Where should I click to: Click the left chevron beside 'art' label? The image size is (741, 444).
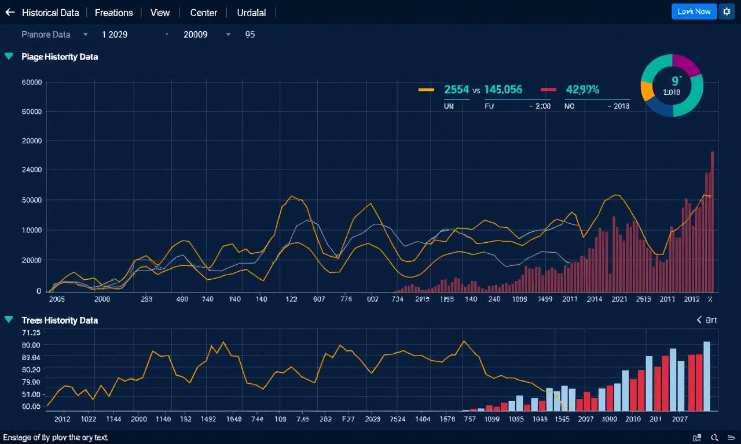click(x=699, y=320)
